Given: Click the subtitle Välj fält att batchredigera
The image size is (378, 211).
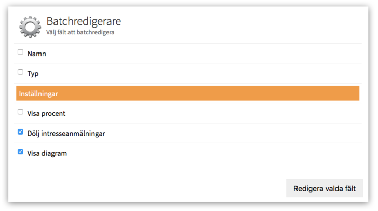Looking at the screenshot, I should point(80,33).
